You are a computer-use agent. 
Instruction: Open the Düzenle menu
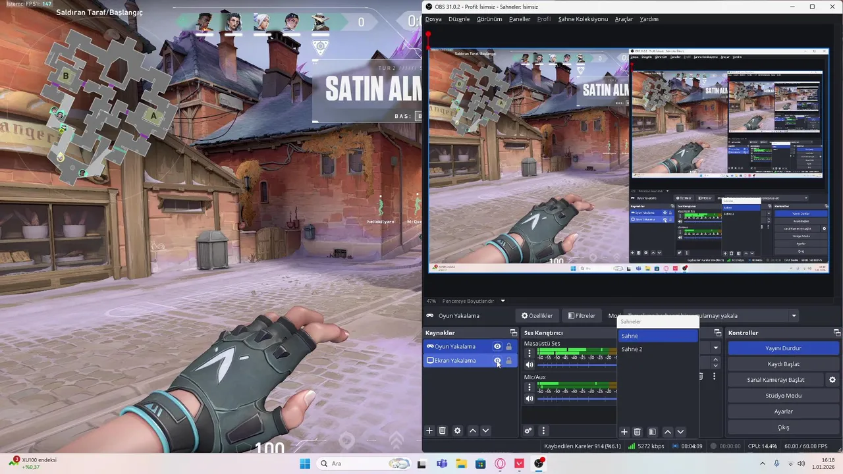(459, 19)
